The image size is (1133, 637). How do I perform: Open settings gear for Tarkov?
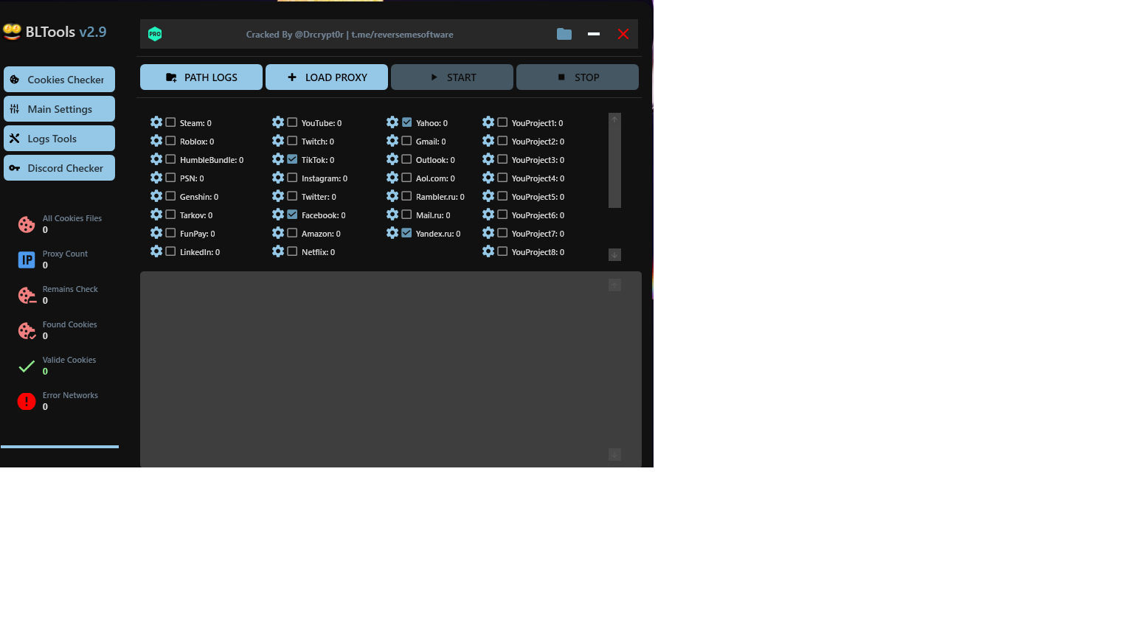tap(156, 215)
